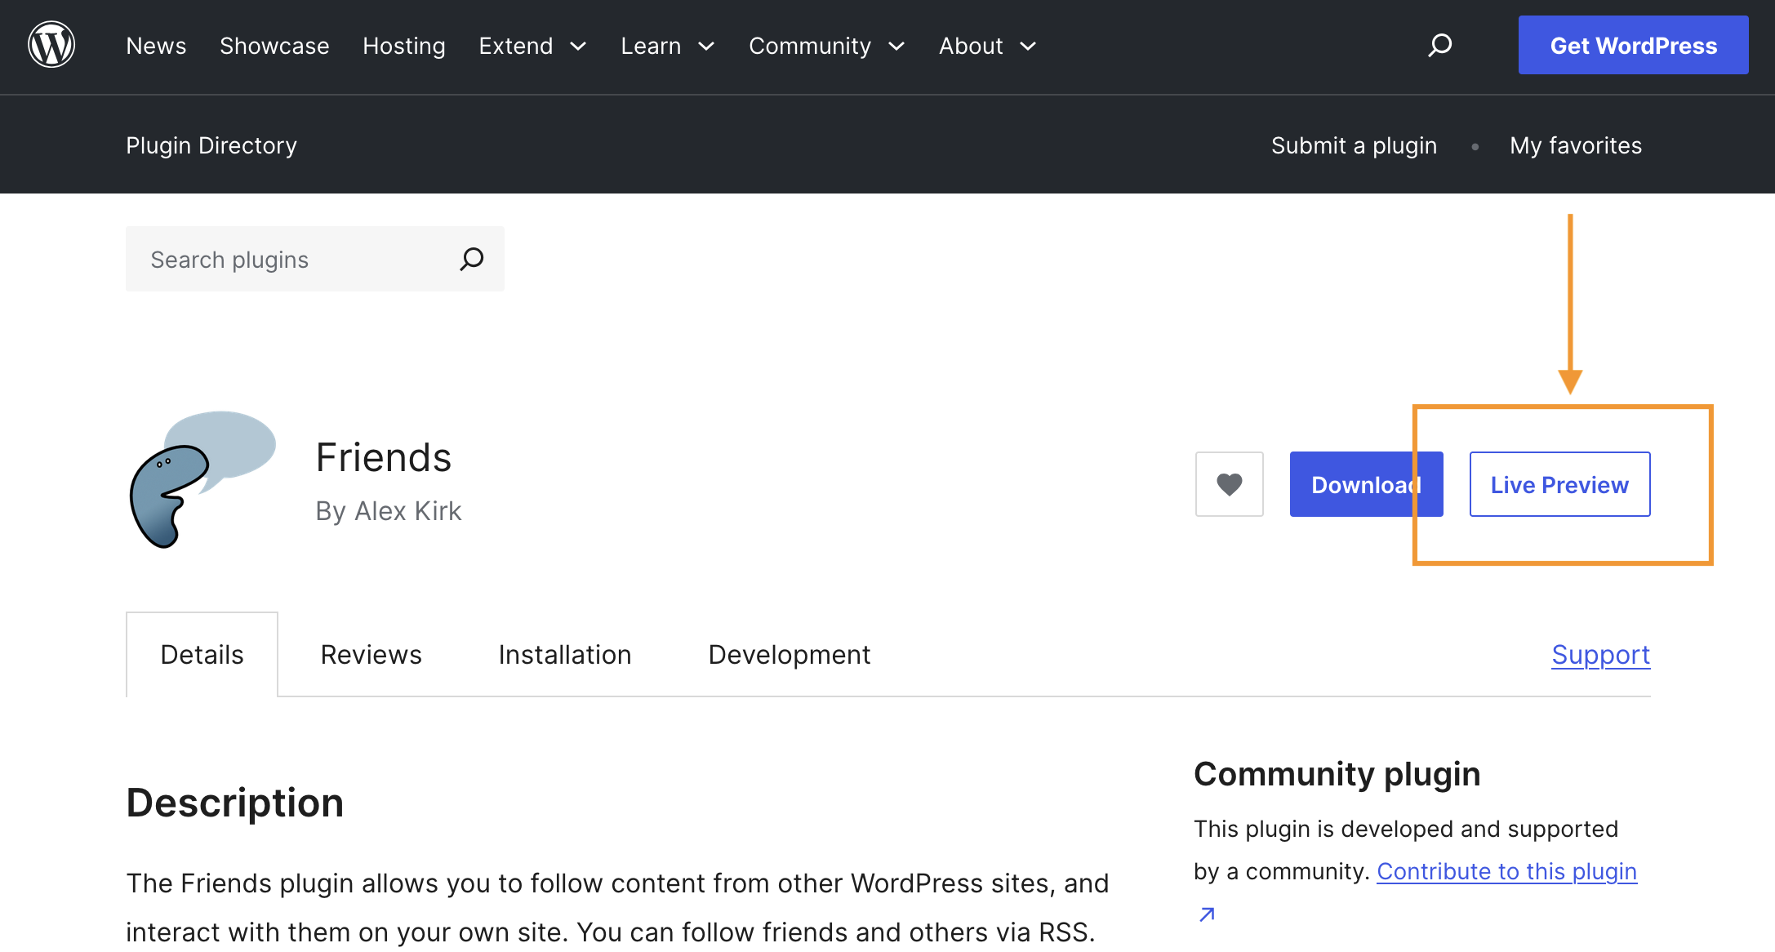Viewport: 1775px width, 952px height.
Task: Switch to the Details tab
Action: 202,655
